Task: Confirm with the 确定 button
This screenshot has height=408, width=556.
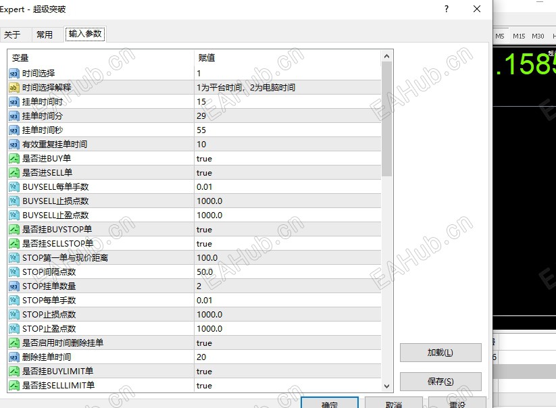Action: pos(330,403)
